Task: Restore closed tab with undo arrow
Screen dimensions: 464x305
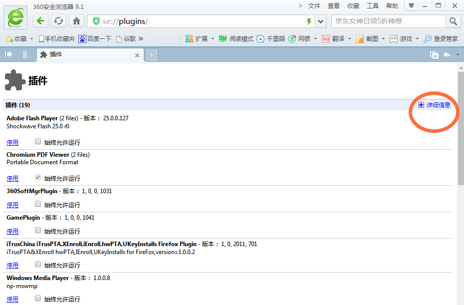Action: (x=447, y=55)
